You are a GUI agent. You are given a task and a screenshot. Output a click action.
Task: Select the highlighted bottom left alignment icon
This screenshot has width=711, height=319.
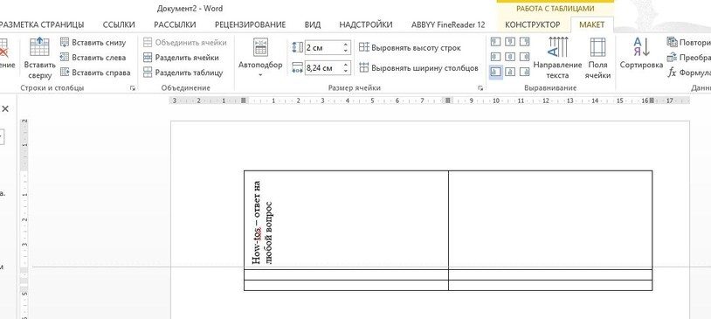point(495,72)
